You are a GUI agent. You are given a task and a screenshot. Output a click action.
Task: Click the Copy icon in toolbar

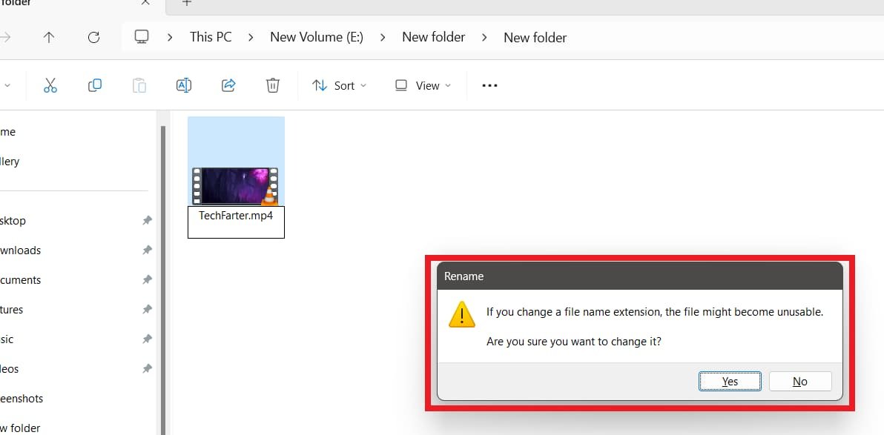point(95,86)
